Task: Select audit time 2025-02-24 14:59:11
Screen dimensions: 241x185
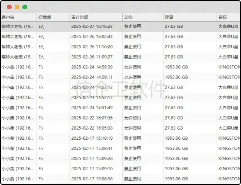Action: [x=92, y=77]
